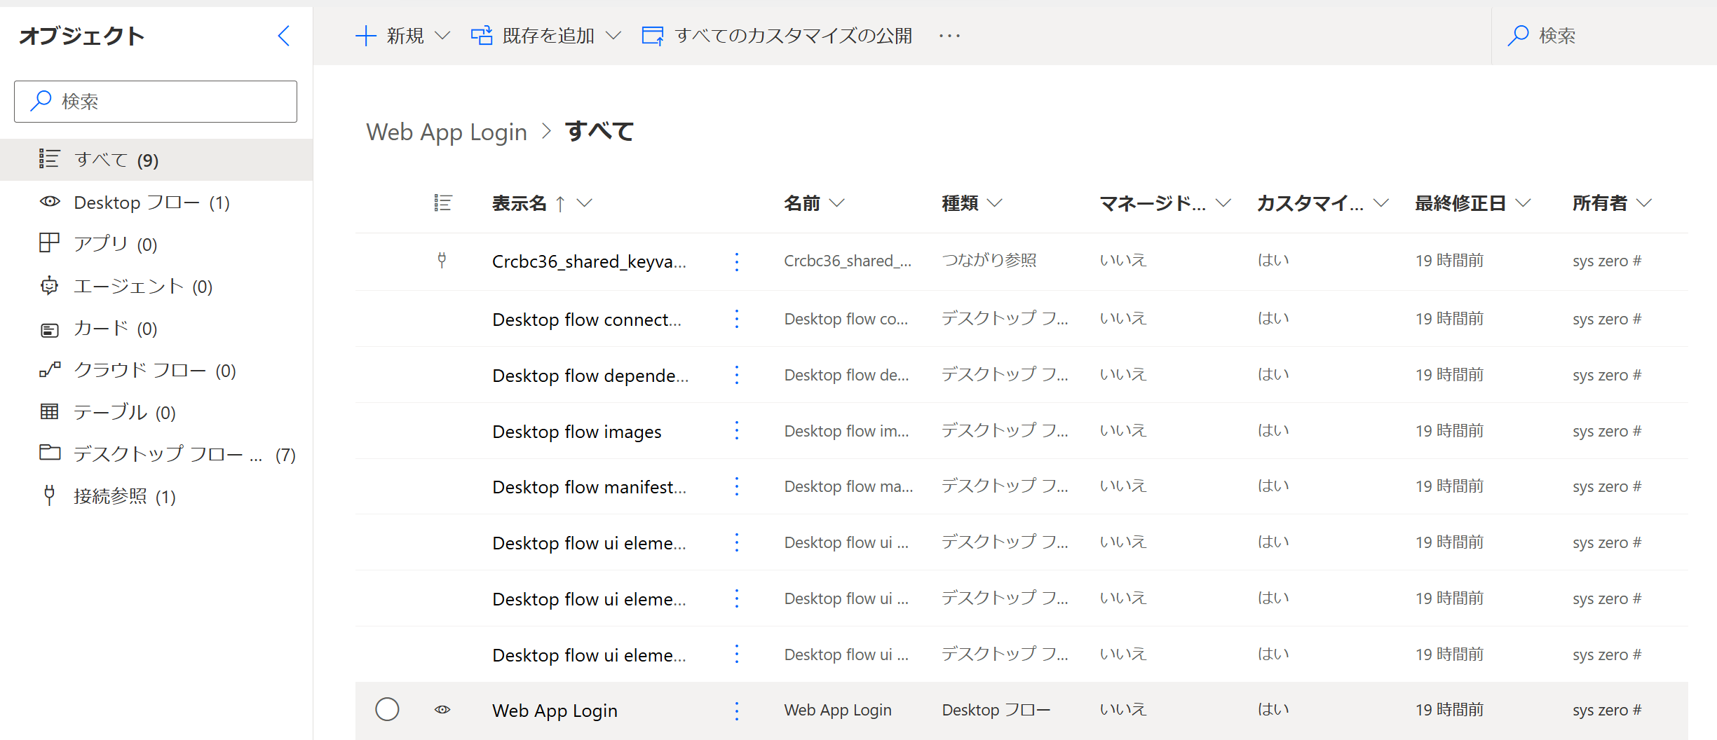Click the Web App Login breadcrumb link
The height and width of the screenshot is (740, 1717).
447,132
